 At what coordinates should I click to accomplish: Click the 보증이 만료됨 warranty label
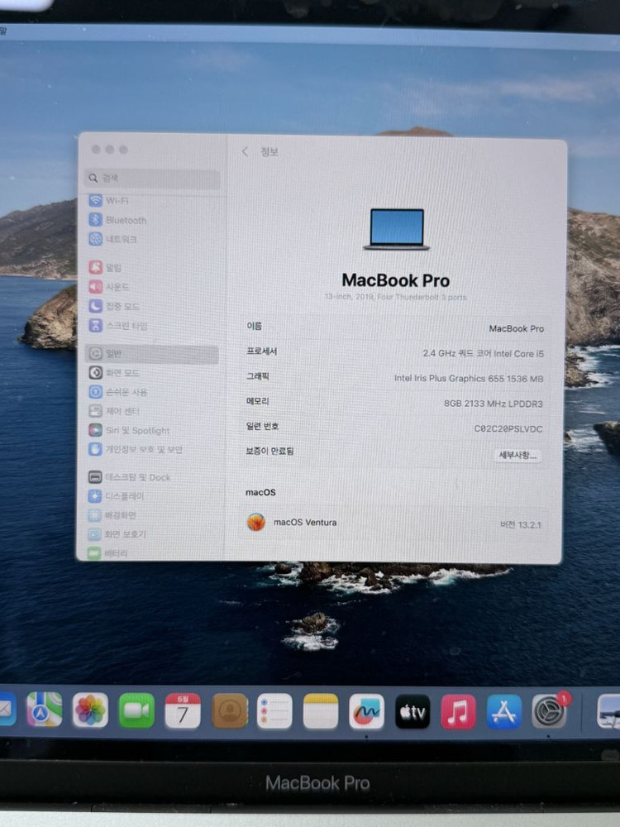[x=269, y=451]
